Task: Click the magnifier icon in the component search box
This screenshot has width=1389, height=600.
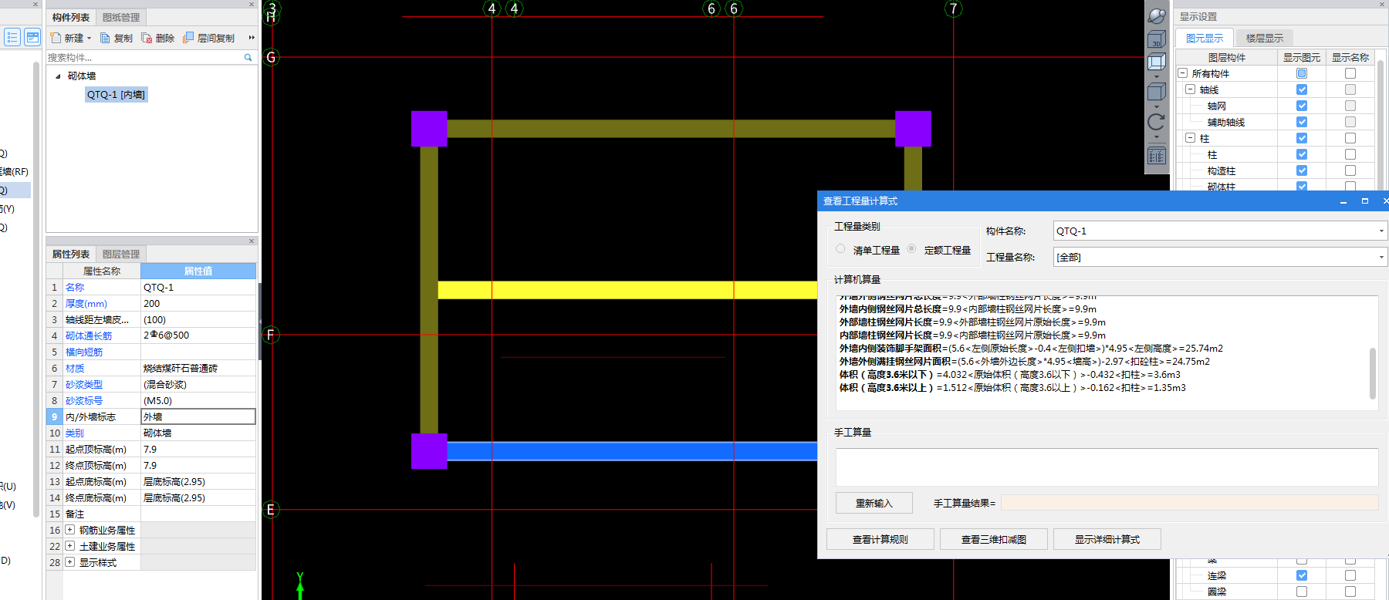Action: coord(248,58)
